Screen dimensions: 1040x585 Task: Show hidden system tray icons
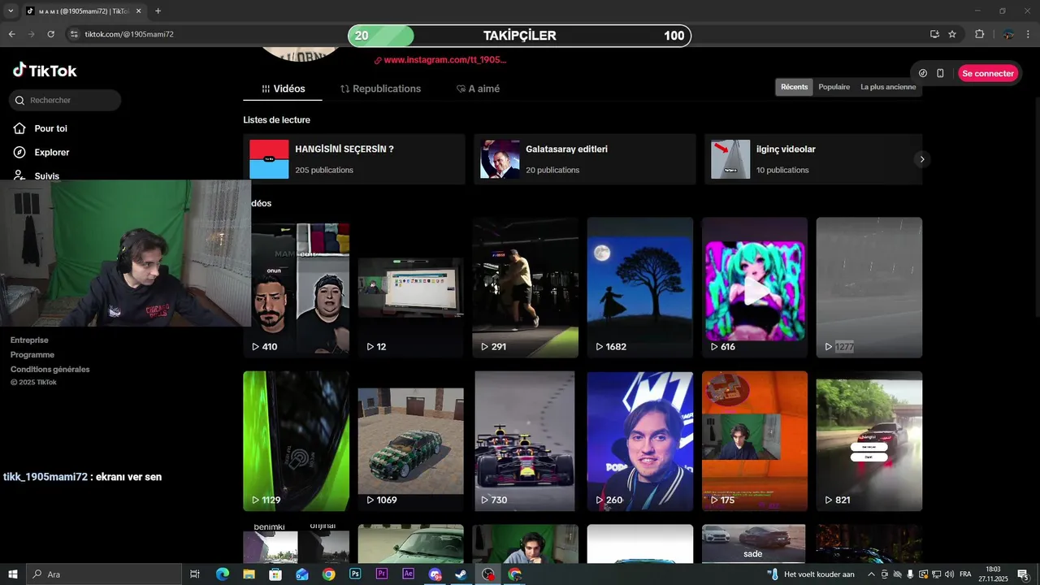point(871,574)
